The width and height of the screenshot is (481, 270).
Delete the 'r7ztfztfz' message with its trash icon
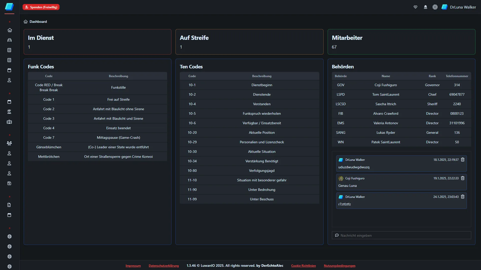click(463, 197)
